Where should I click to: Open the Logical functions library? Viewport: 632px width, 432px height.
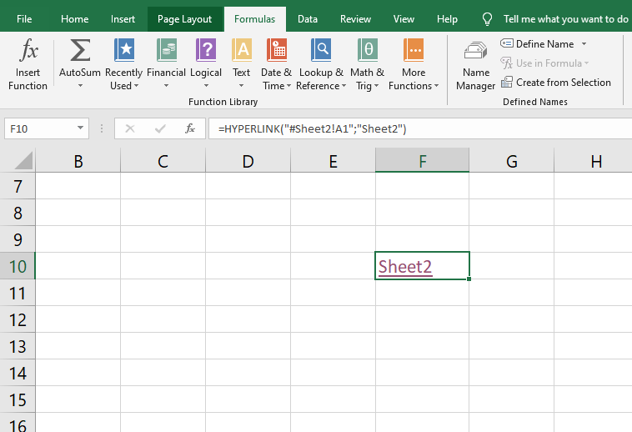coord(206,65)
